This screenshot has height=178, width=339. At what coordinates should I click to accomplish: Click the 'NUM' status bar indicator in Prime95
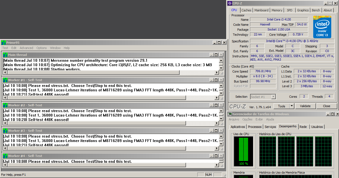point(208,175)
